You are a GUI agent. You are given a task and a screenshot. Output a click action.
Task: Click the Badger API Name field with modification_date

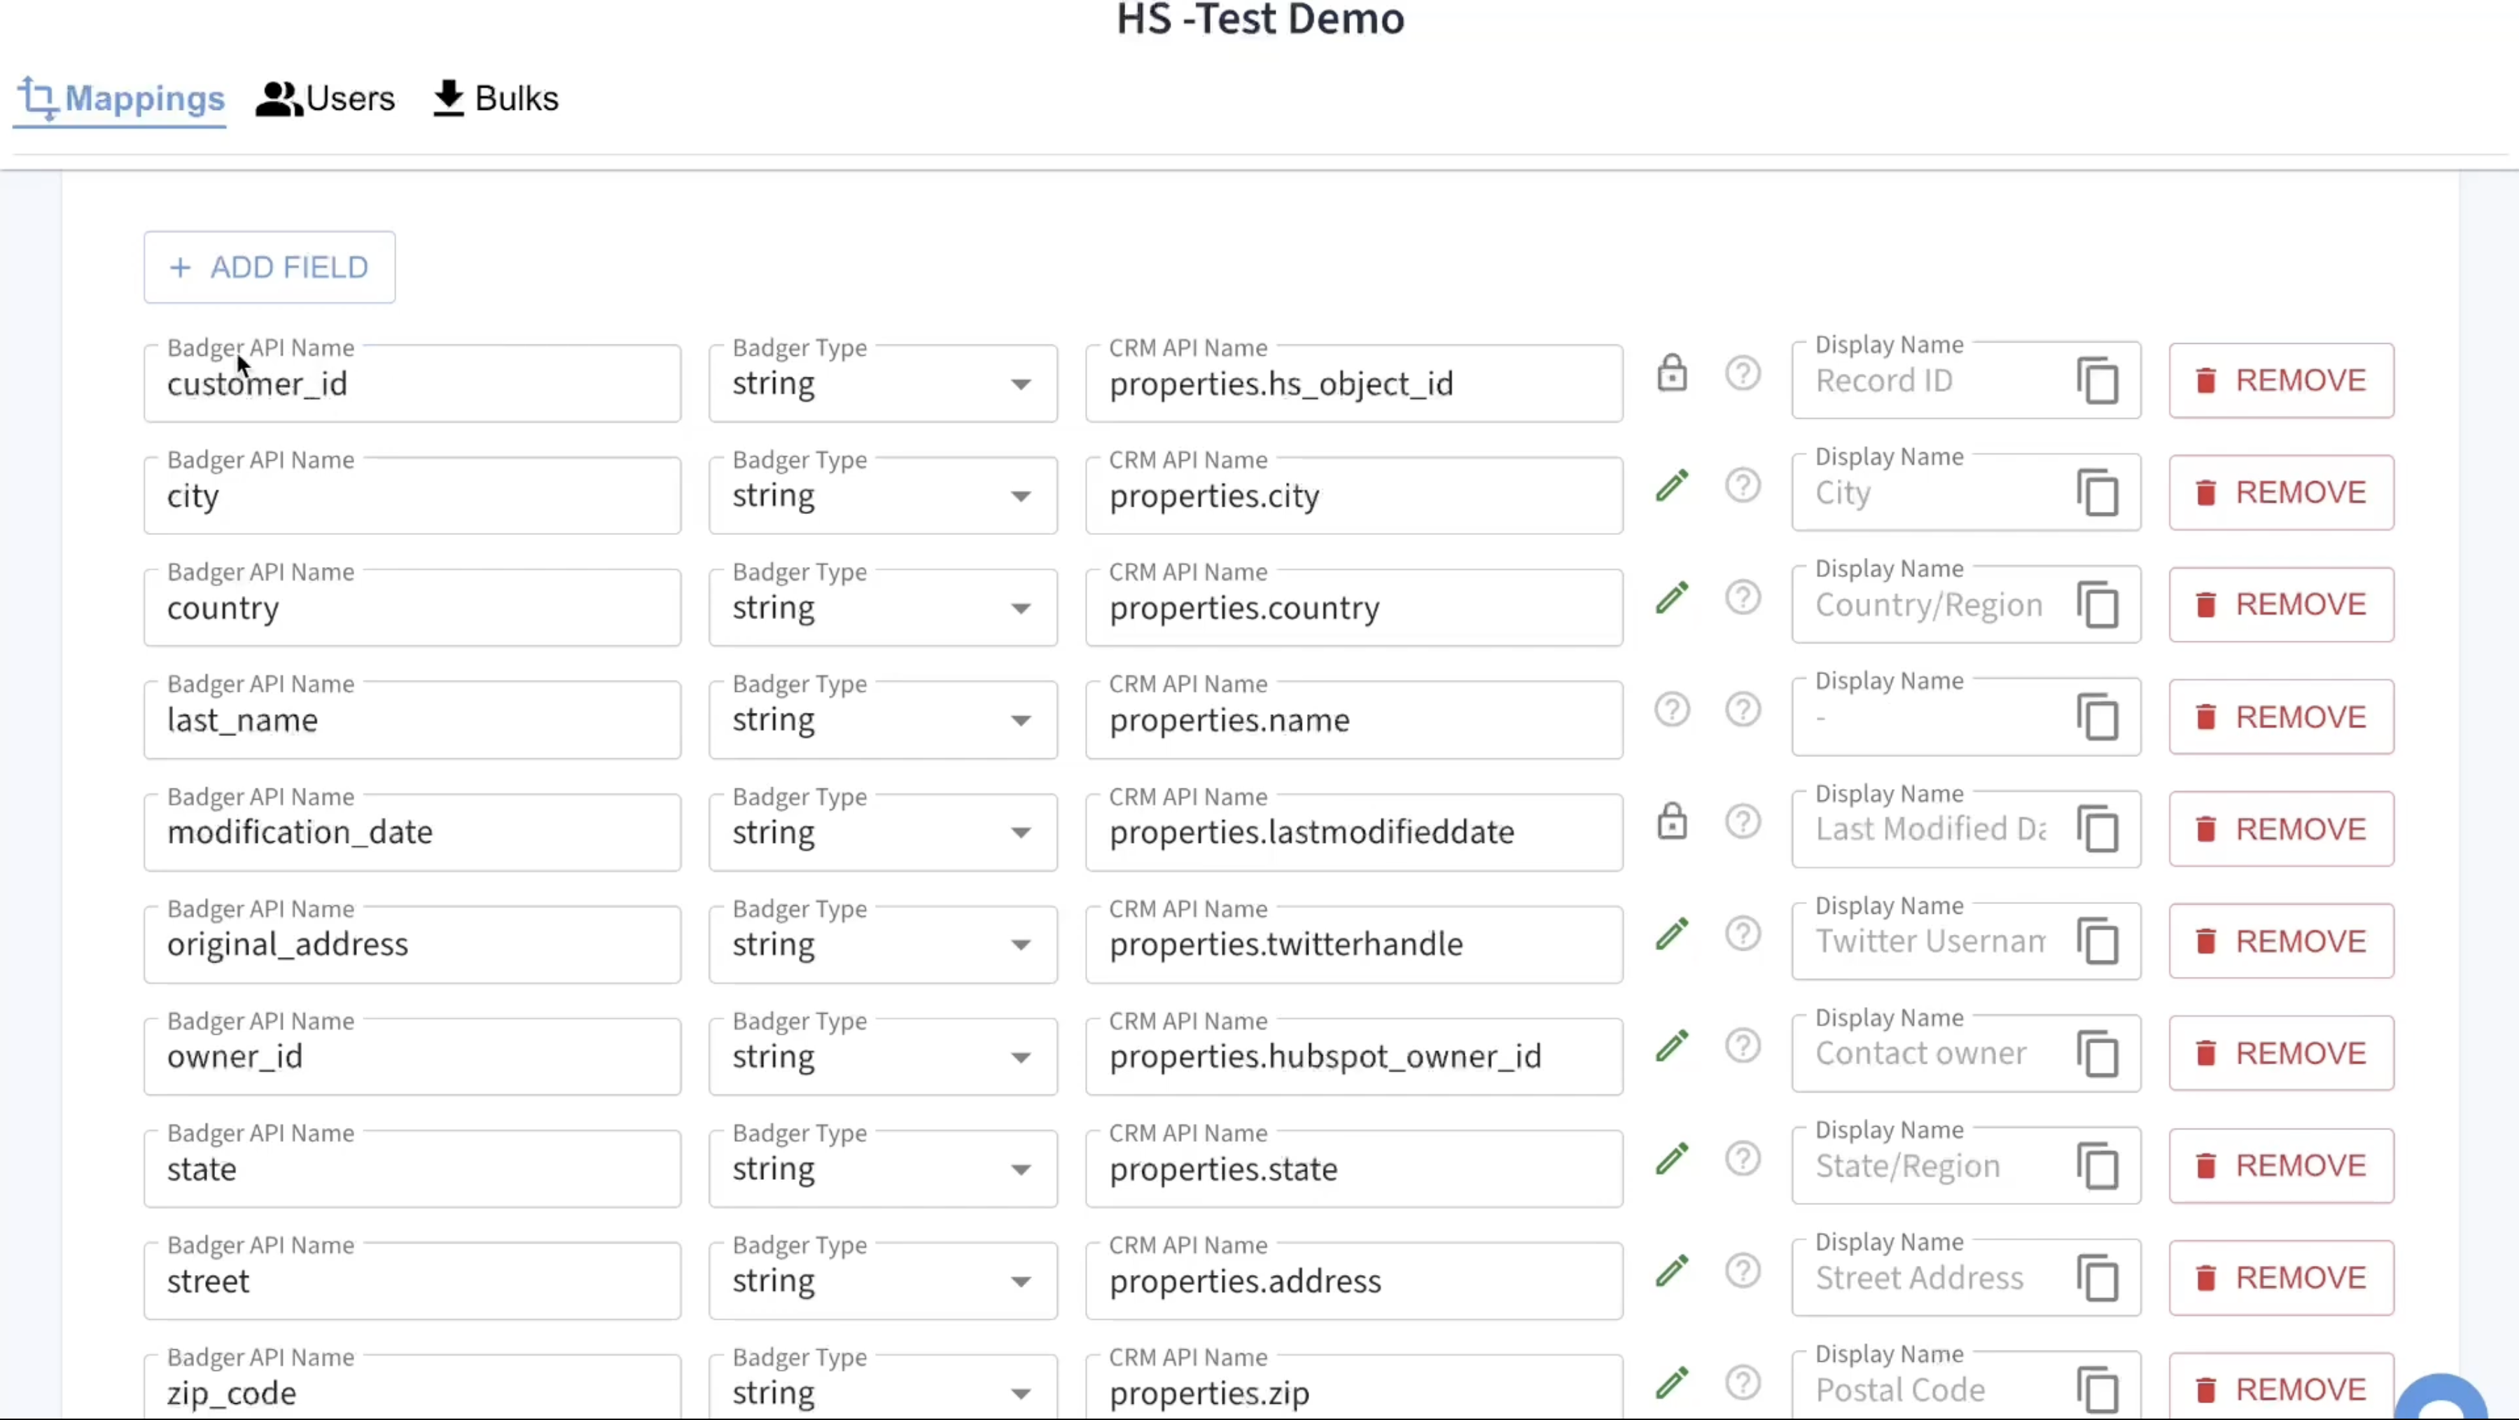coord(412,833)
